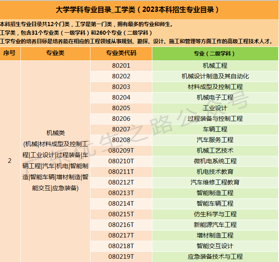
Task: Click the code cell 80202
Action: (x=121, y=76)
